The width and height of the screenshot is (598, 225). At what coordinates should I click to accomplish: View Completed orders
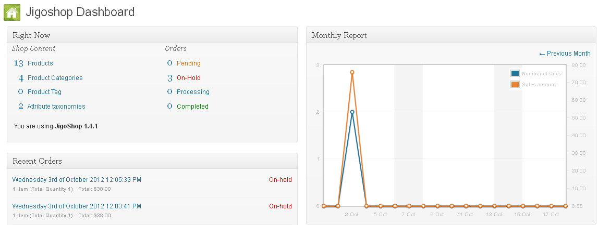pyautogui.click(x=192, y=107)
